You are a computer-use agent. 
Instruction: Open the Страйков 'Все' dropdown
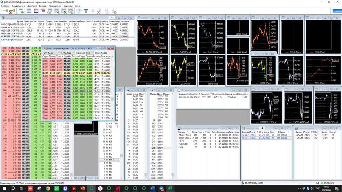click(90, 53)
